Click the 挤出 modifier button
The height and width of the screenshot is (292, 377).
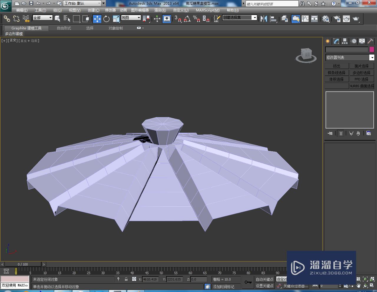pyautogui.click(x=337, y=66)
